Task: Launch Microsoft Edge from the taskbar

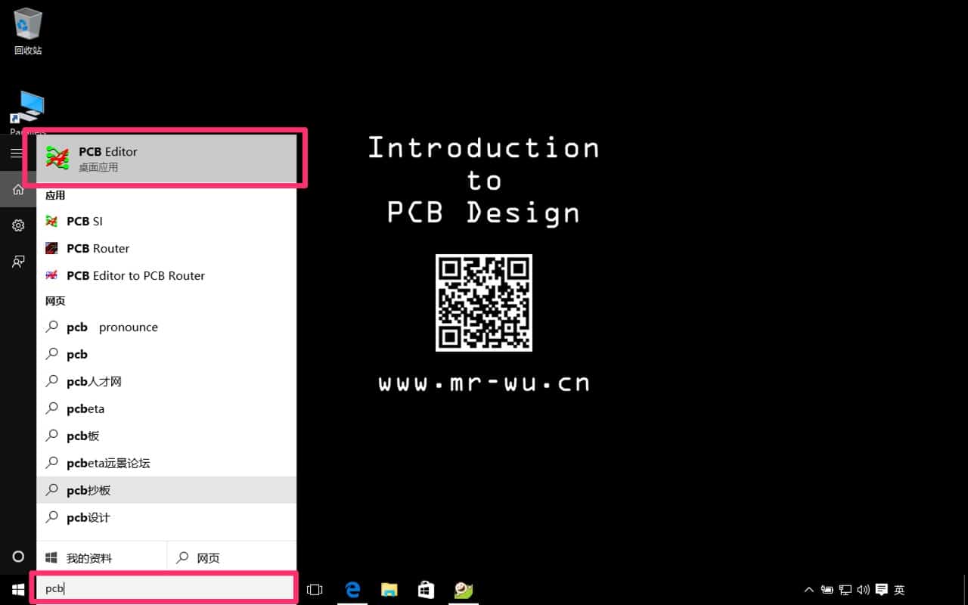Action: [352, 590]
